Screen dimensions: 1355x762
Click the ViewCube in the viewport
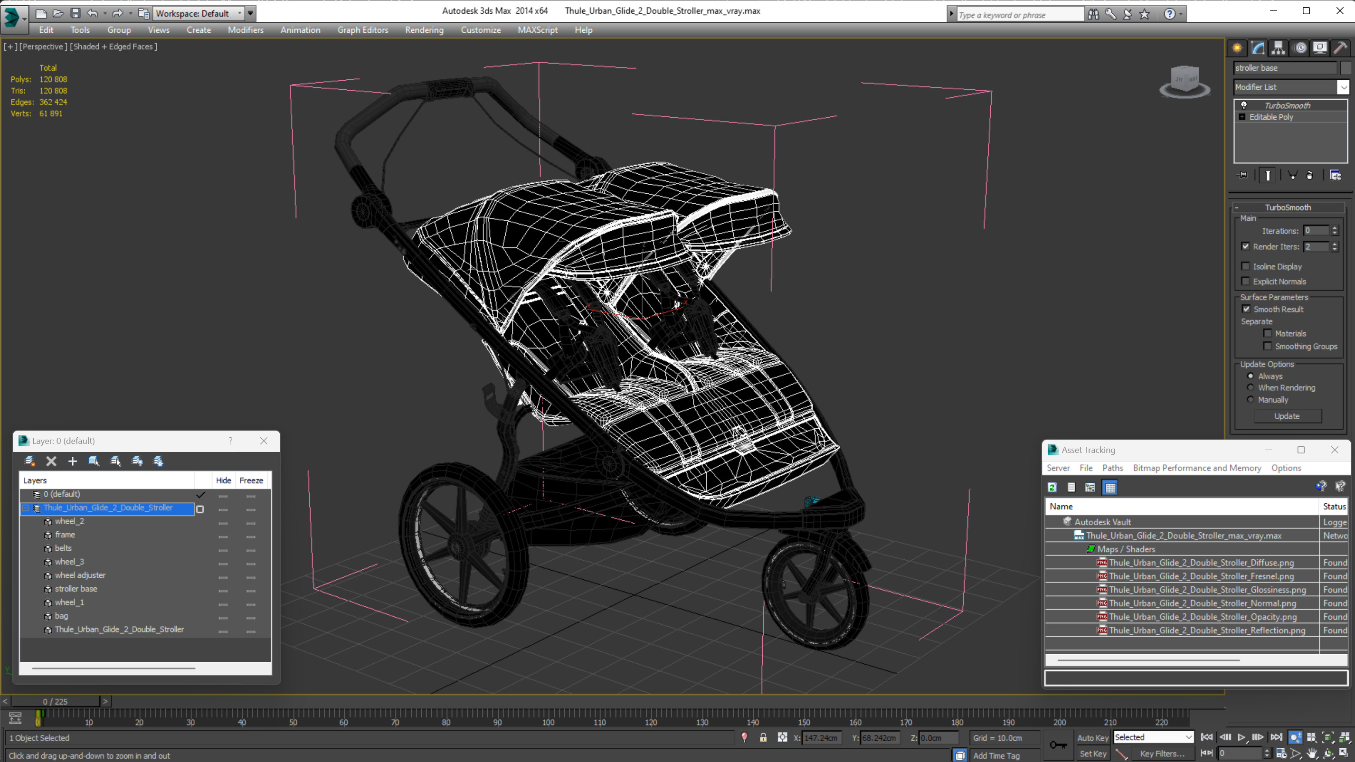point(1184,82)
